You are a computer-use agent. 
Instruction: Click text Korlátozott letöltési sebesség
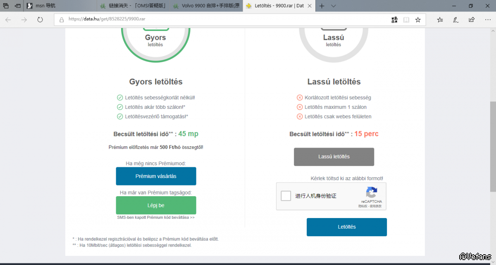pos(338,98)
